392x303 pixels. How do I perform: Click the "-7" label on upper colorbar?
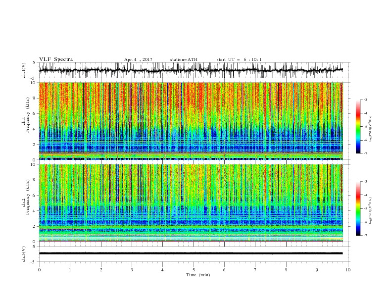pos(365,153)
